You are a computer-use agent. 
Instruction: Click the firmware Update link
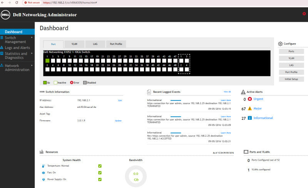(x=118, y=121)
